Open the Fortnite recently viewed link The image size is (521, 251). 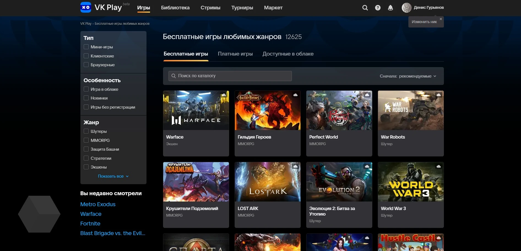pyautogui.click(x=90, y=224)
